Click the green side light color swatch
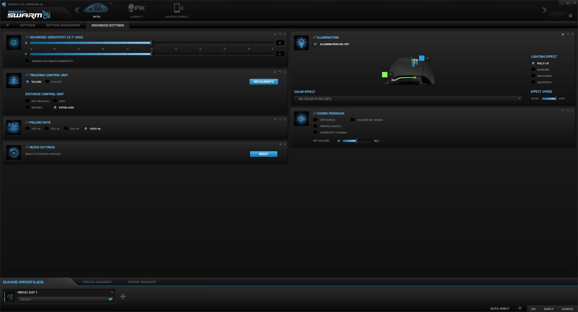The height and width of the screenshot is (312, 578). coord(385,75)
